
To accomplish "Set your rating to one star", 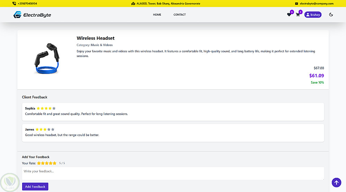I will pos(39,163).
